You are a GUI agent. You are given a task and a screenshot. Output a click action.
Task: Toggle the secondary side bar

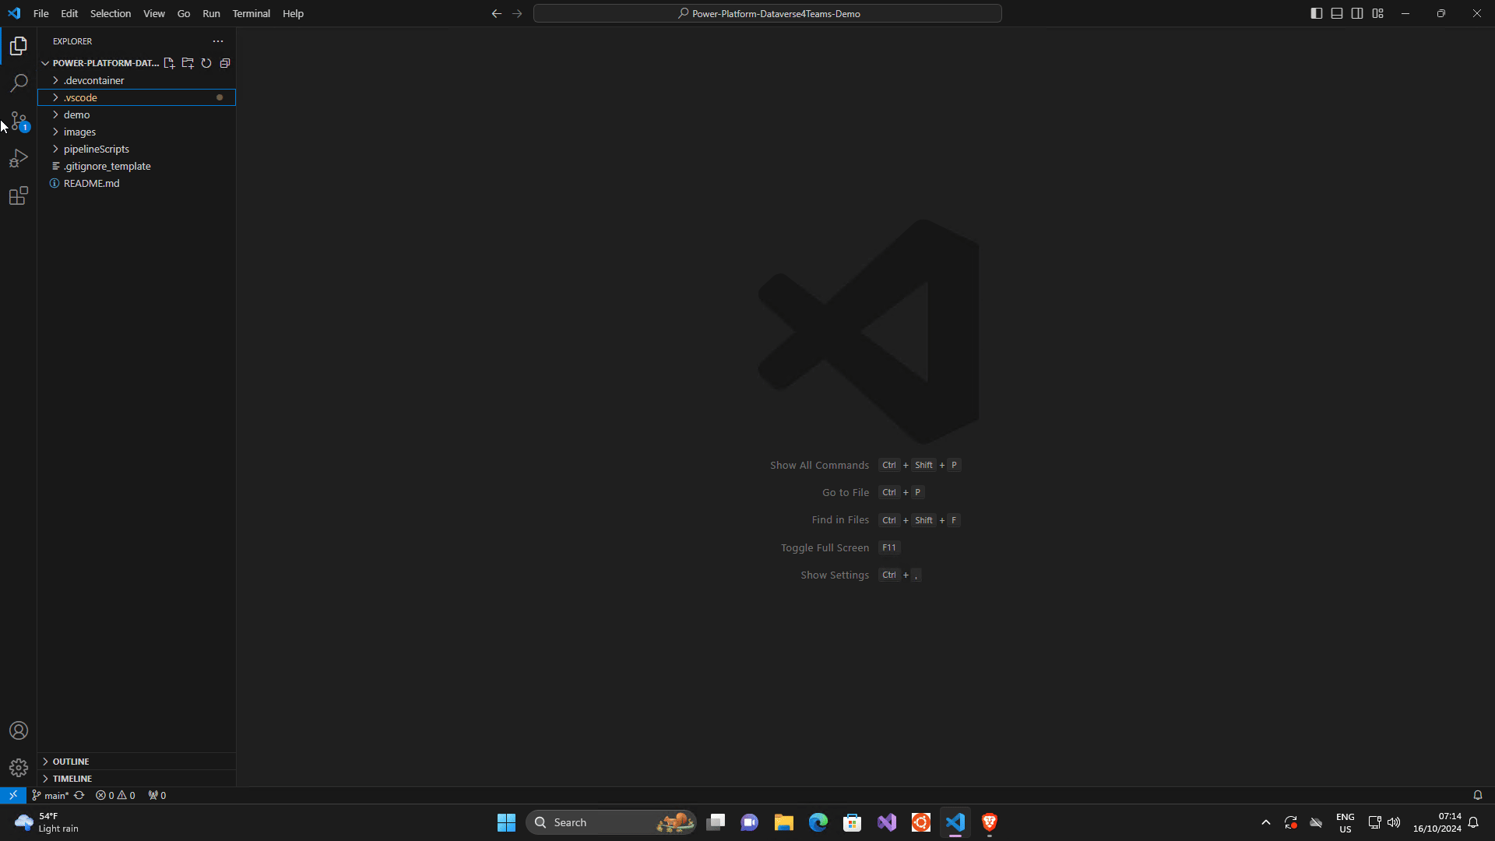pyautogui.click(x=1357, y=13)
